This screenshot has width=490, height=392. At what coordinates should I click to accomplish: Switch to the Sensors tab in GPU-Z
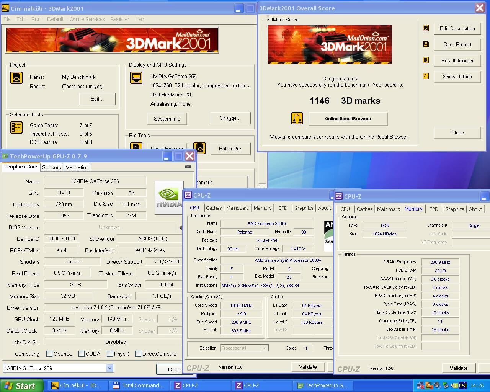click(x=52, y=167)
